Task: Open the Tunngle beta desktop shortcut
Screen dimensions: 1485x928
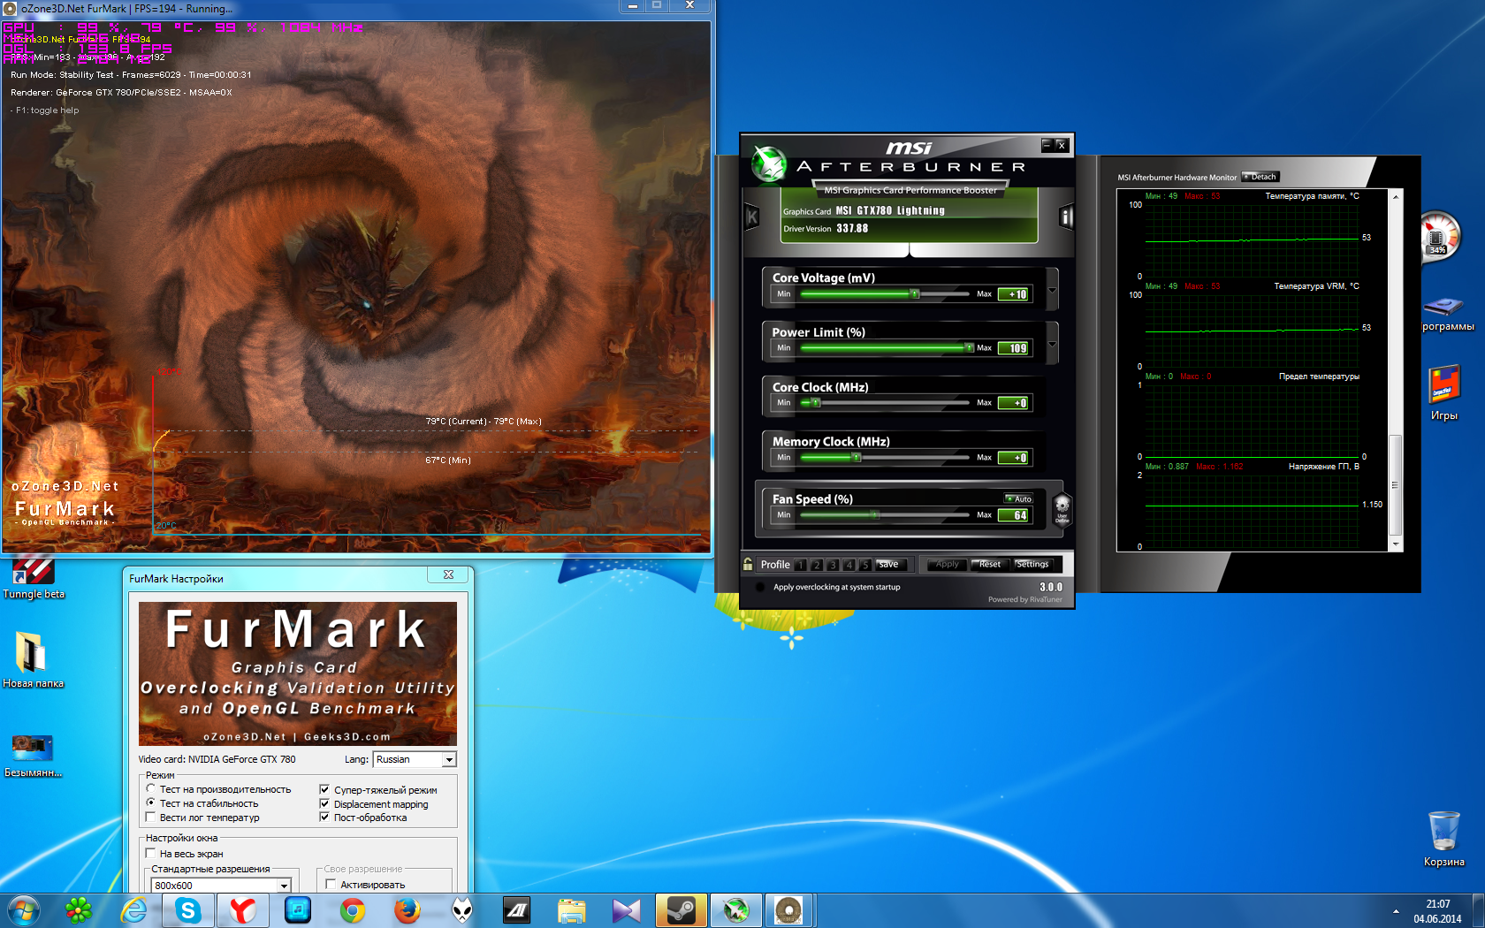Action: [x=34, y=579]
